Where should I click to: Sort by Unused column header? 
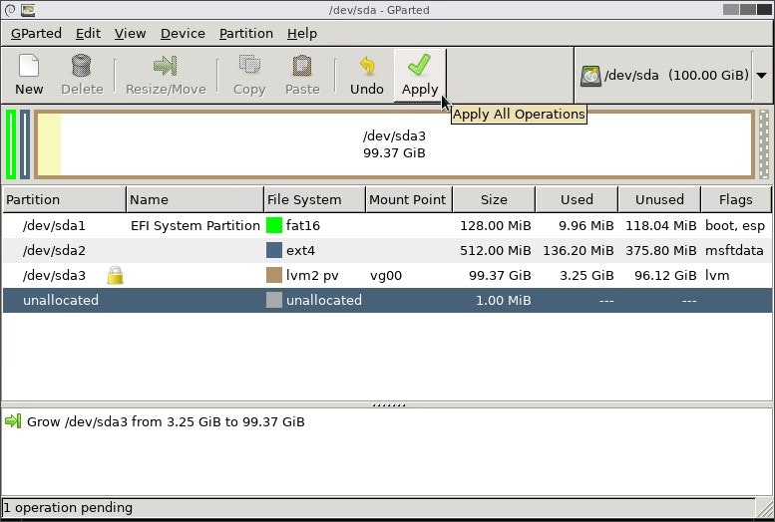coord(659,199)
